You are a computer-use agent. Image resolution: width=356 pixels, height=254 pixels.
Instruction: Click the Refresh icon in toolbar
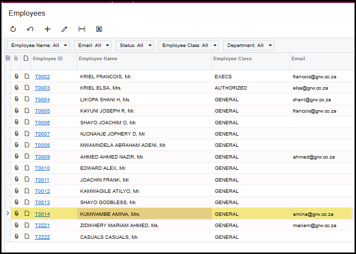[13, 29]
